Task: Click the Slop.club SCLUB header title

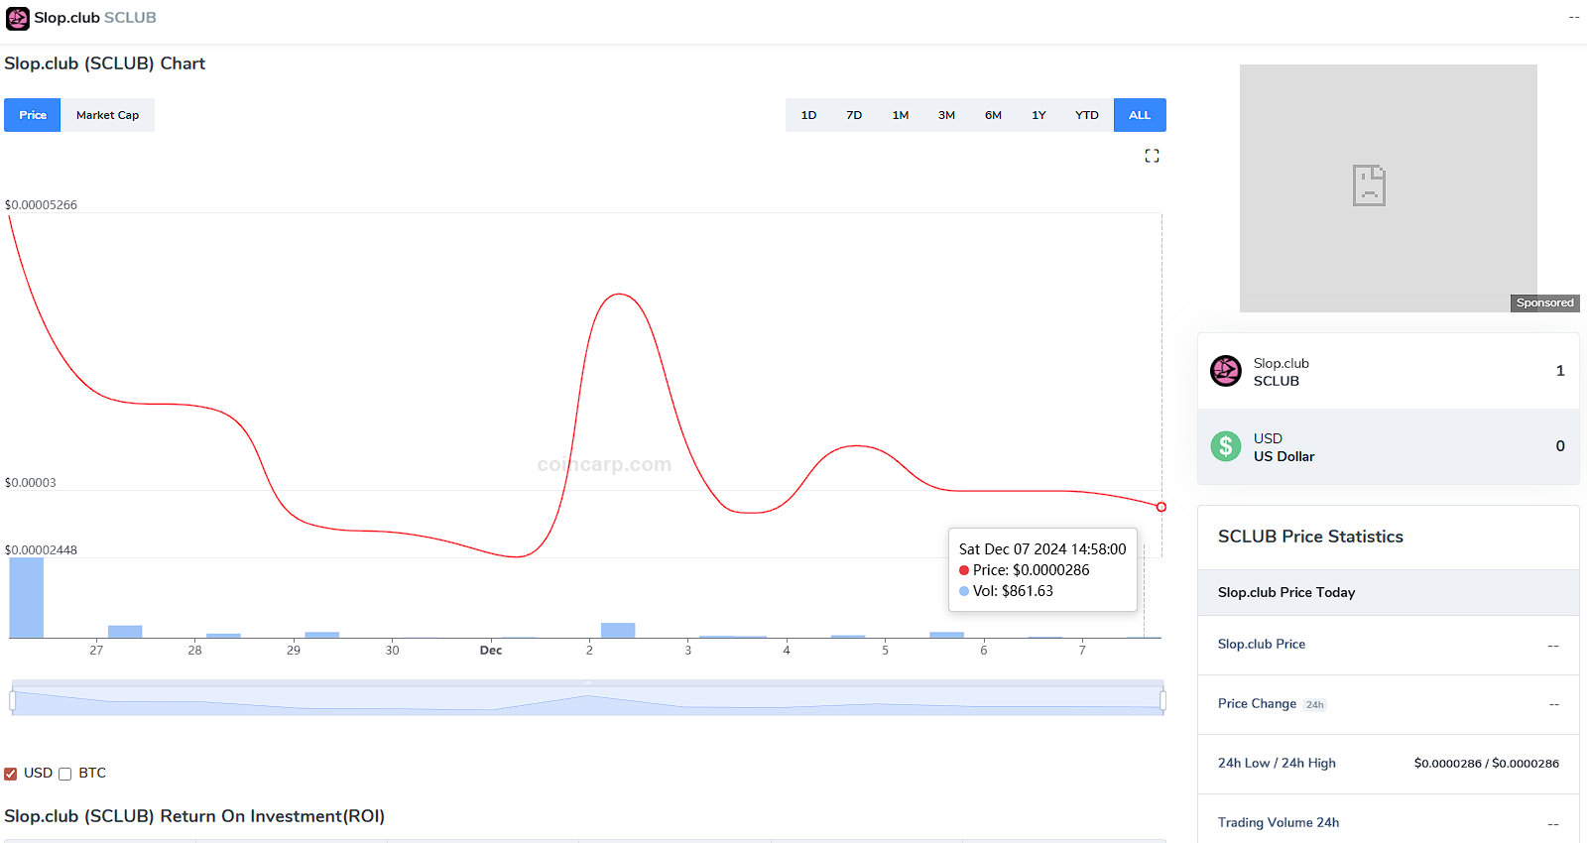Action: coord(95,18)
